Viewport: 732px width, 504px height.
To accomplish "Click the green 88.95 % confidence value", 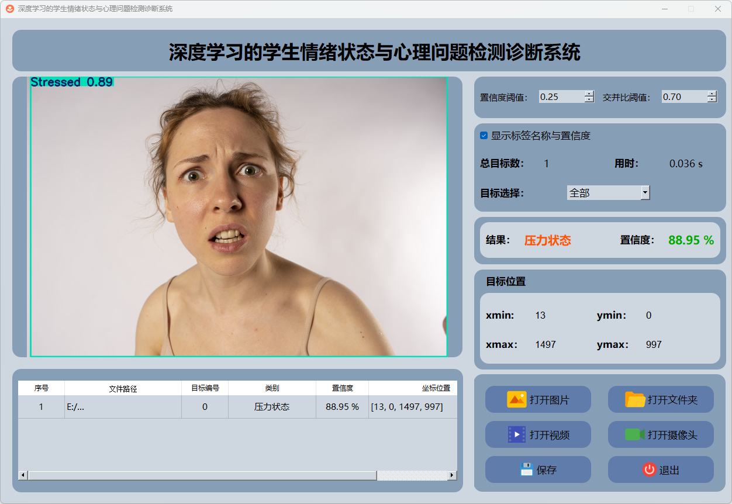I will click(691, 240).
